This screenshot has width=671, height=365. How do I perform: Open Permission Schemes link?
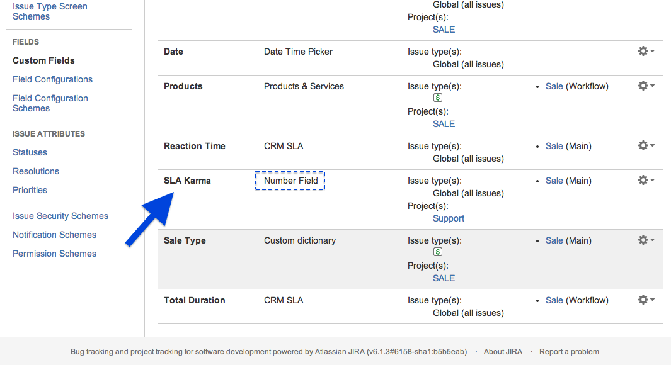(54, 254)
